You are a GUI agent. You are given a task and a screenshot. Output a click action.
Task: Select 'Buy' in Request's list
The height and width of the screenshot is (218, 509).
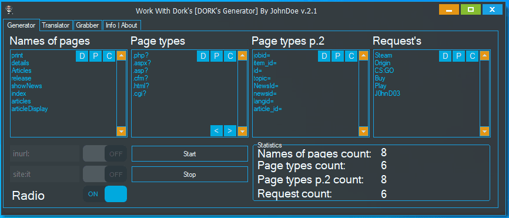coord(380,78)
